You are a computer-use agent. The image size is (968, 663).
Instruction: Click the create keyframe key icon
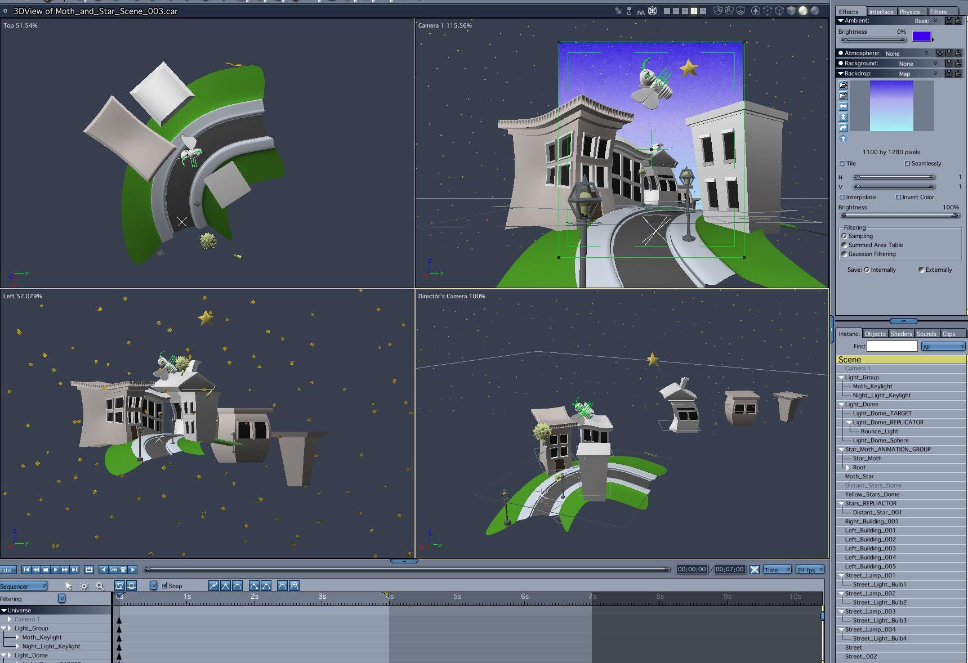point(113,570)
